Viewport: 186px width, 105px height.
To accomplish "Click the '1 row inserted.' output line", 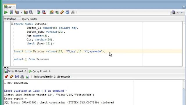I will 16,83.
